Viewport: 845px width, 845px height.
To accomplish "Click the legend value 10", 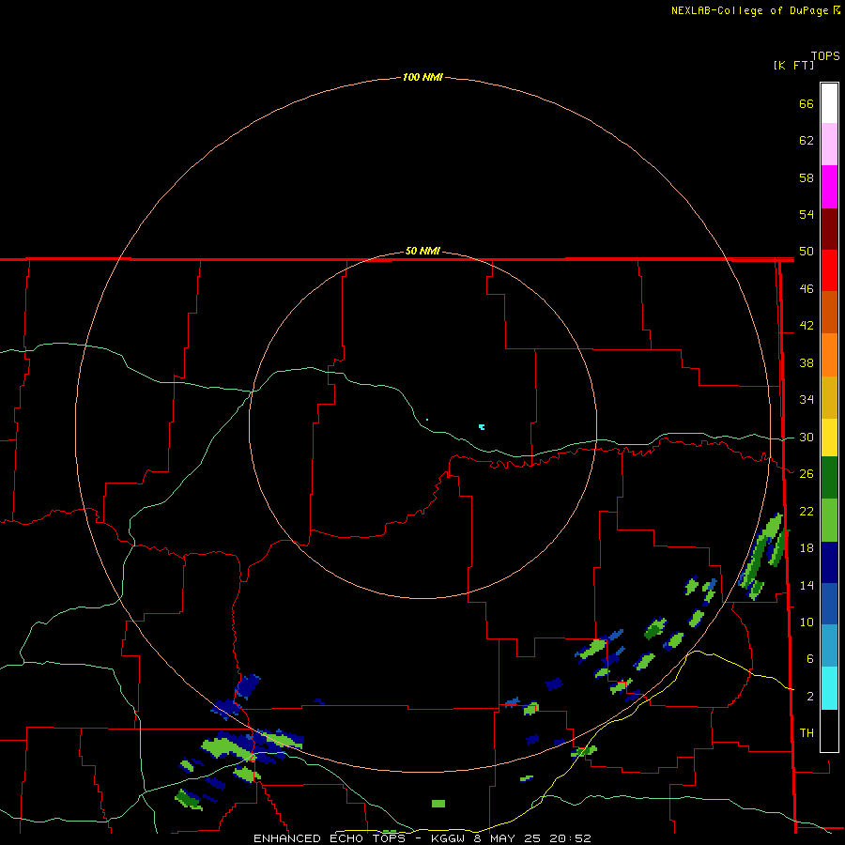I will point(807,622).
